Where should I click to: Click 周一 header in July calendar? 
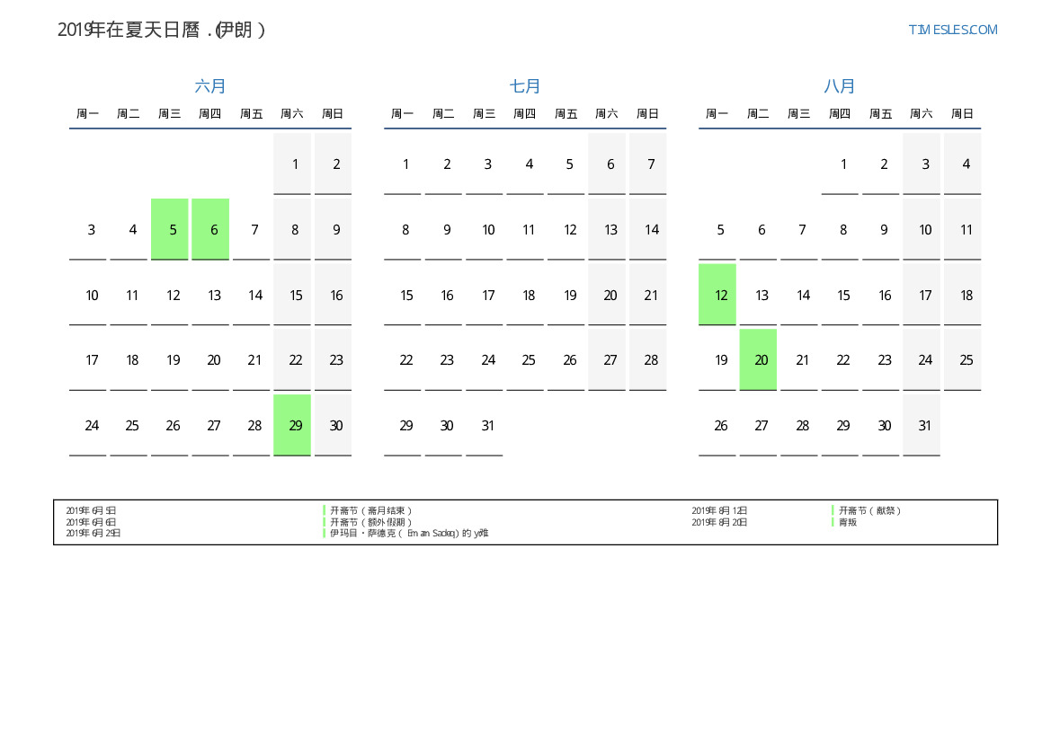point(402,114)
